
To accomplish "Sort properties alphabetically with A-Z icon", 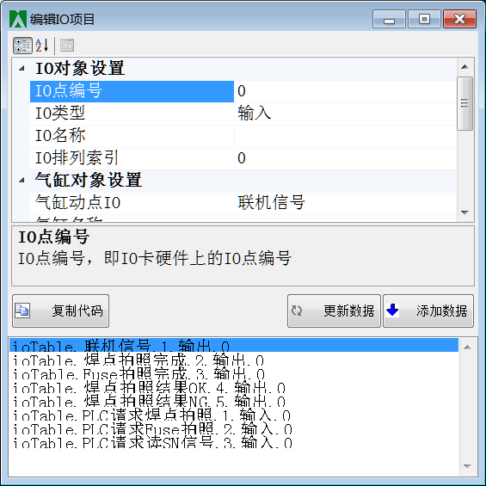I will coord(42,46).
